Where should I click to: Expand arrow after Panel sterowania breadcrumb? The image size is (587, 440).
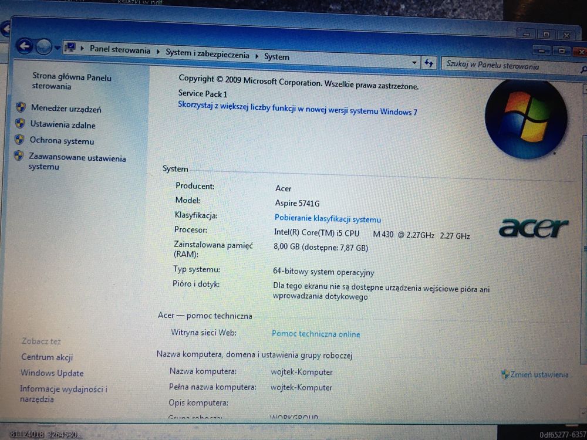[157, 52]
